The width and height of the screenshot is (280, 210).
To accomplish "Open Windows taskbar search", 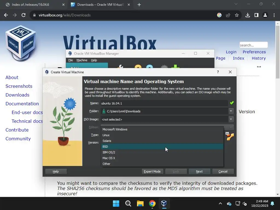I will [128, 203].
